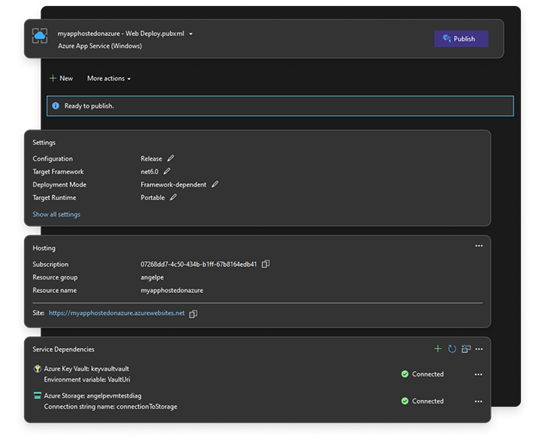This screenshot has width=545, height=438.
Task: Click the Configuration label
Action: click(x=53, y=159)
